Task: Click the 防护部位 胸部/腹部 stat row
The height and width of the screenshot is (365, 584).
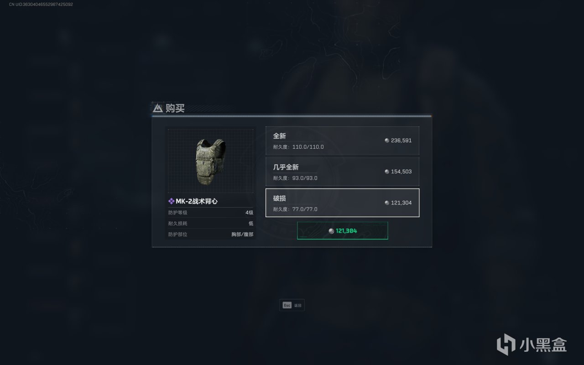Action: click(x=211, y=235)
